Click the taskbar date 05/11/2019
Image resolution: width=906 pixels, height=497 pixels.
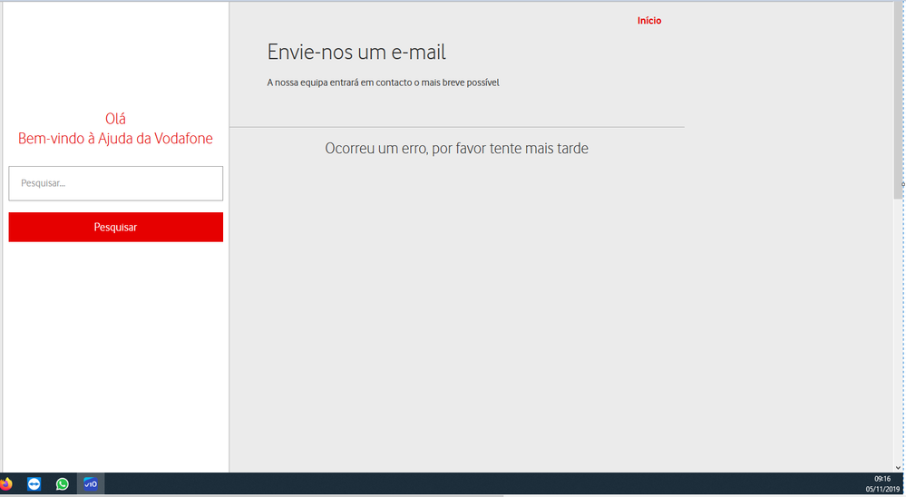[882, 489]
